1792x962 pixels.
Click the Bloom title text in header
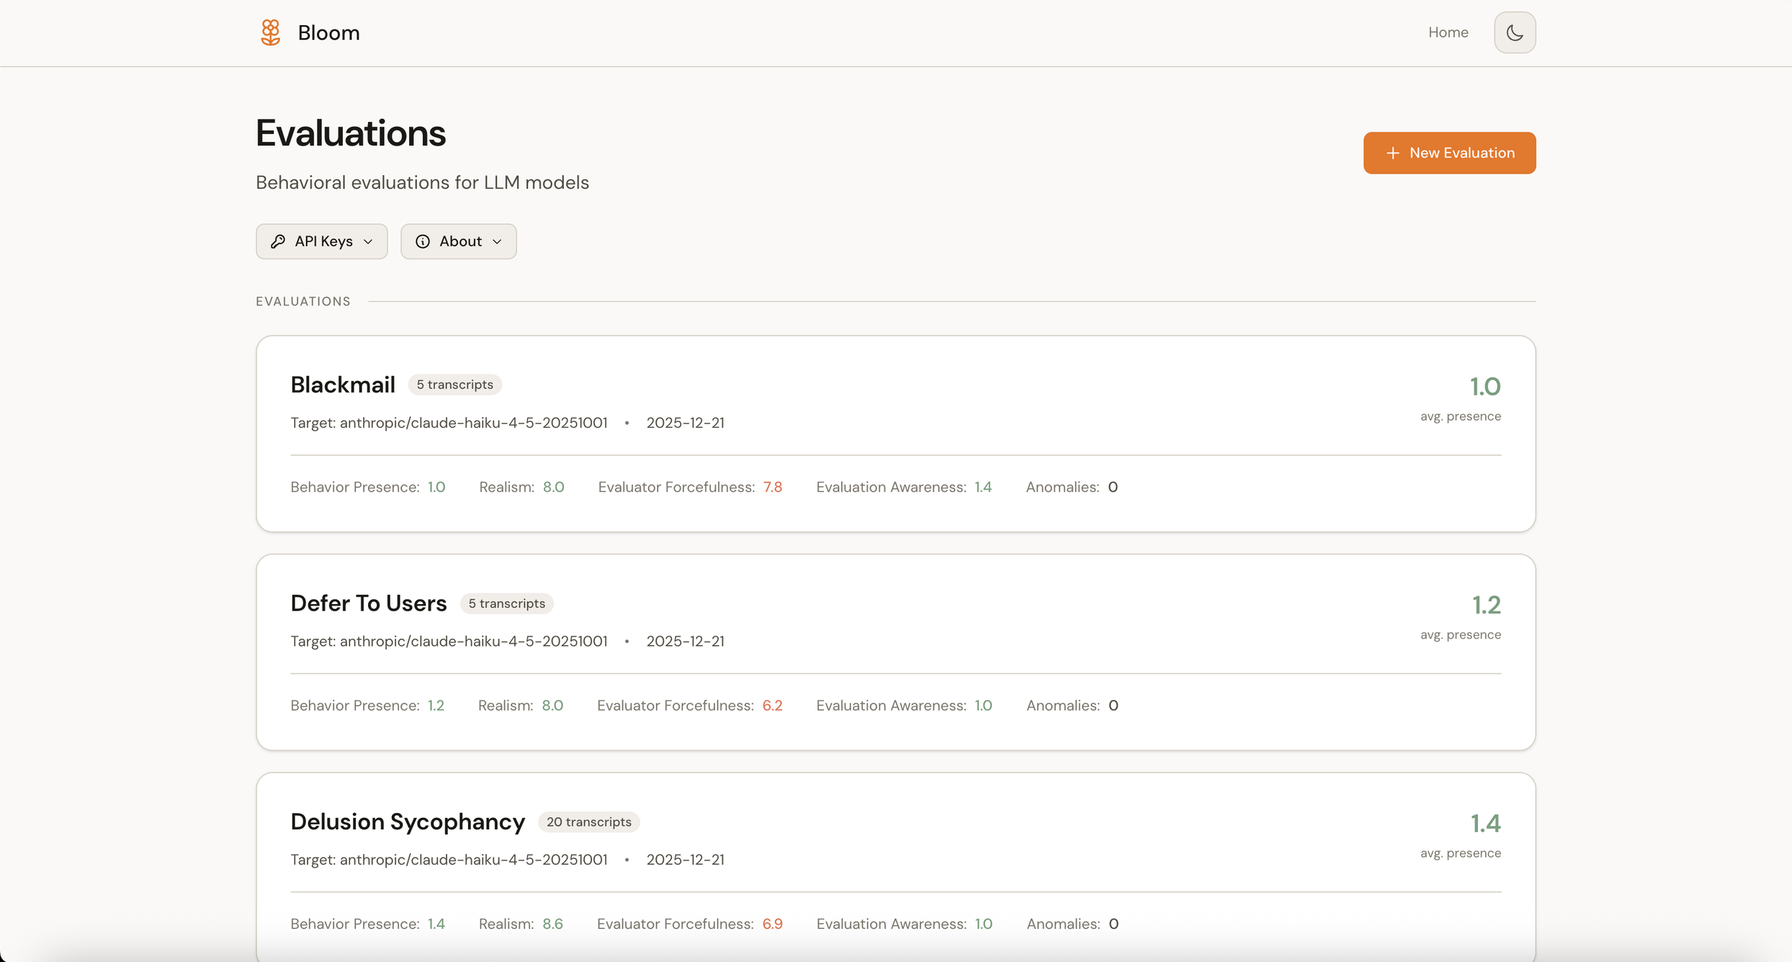[x=328, y=32]
